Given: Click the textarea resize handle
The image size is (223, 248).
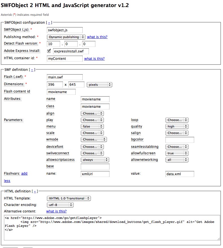Looking at the screenshot, I should (218, 239).
